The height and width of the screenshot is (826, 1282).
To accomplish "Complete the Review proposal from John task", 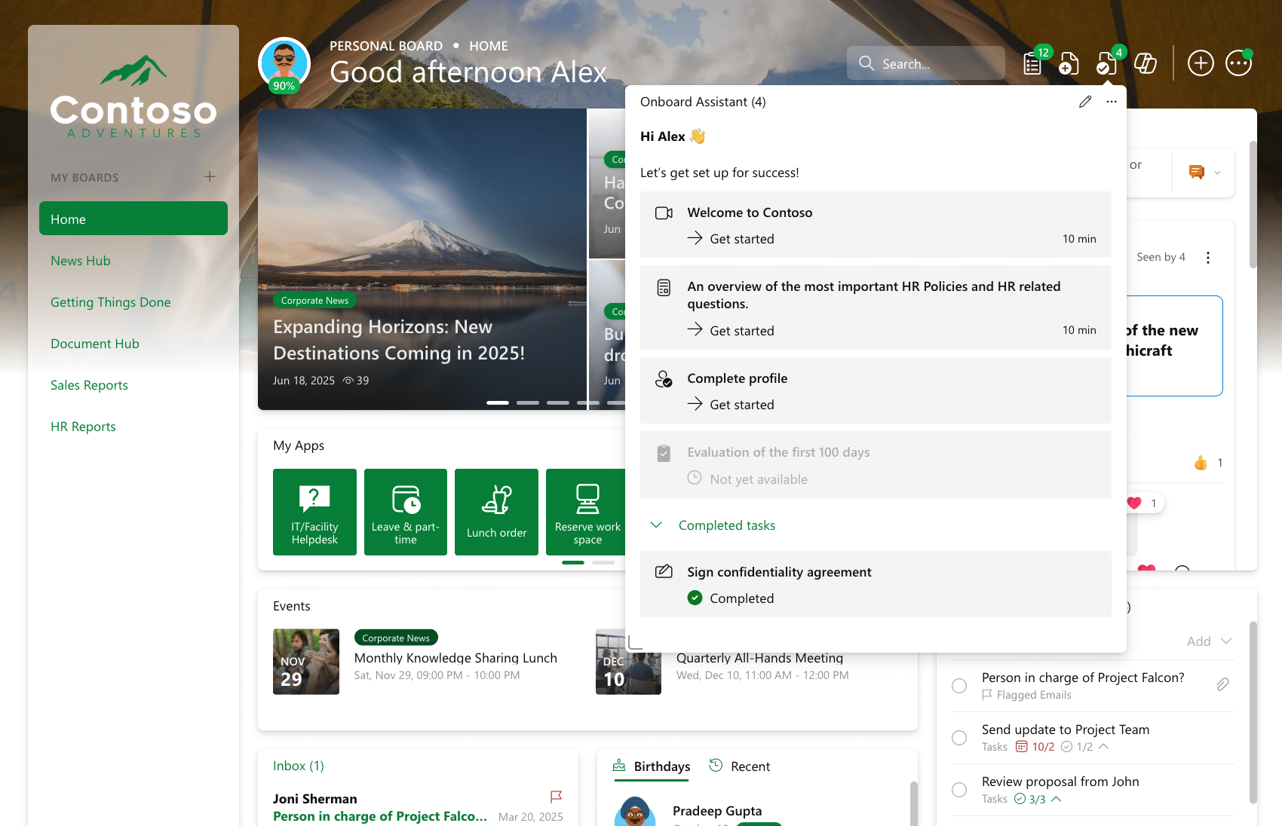I will click(959, 790).
